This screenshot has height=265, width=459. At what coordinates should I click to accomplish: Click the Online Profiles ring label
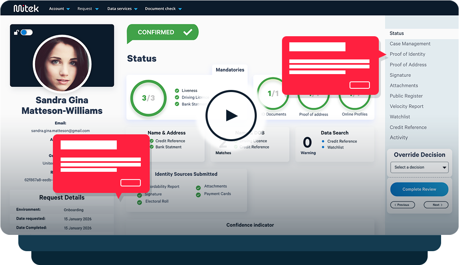pyautogui.click(x=354, y=114)
